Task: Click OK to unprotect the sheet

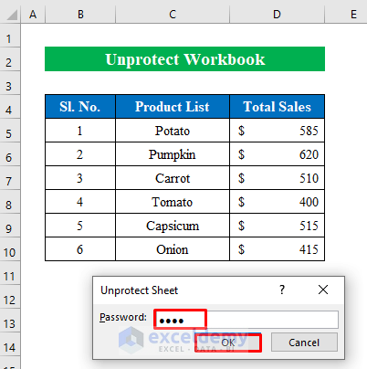Action: pyautogui.click(x=228, y=343)
